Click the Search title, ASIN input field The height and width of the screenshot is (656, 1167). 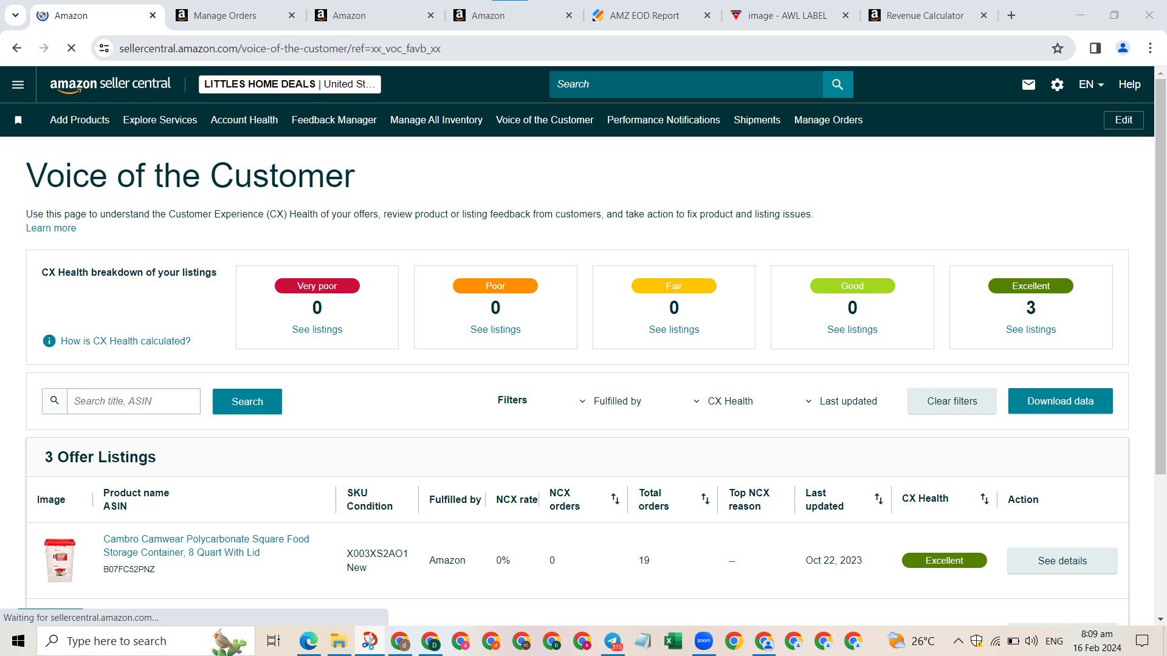(x=133, y=401)
